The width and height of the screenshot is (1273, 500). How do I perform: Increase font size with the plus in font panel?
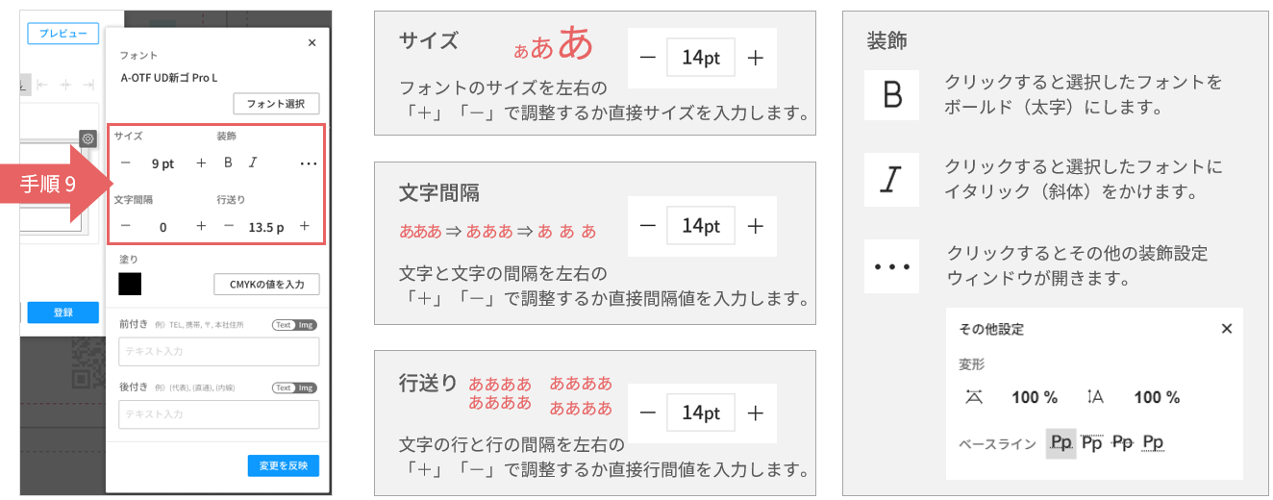pos(201,163)
